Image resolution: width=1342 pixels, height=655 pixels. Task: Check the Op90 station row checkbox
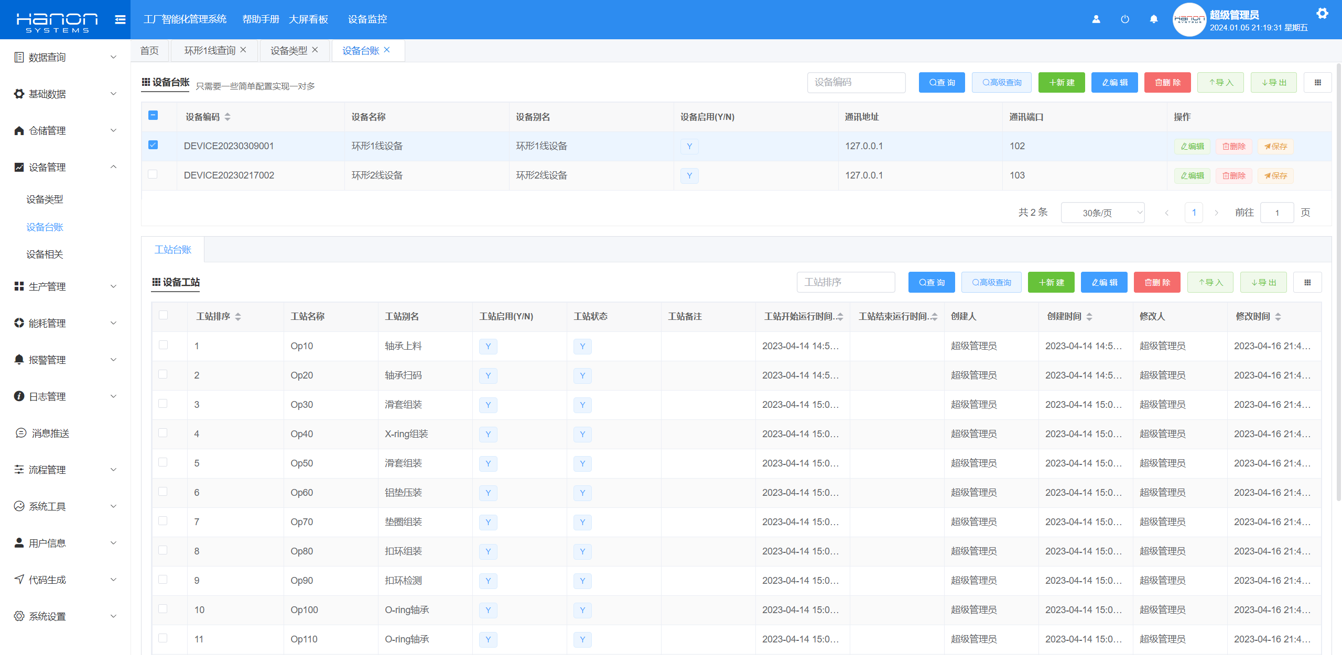coord(163,579)
